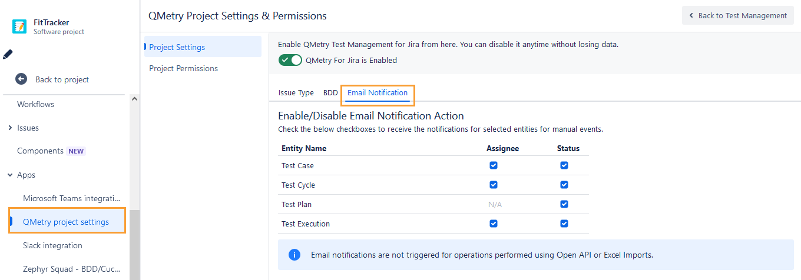The width and height of the screenshot is (801, 280).
Task: Click the sidebar scroll up arrow
Action: (134, 99)
